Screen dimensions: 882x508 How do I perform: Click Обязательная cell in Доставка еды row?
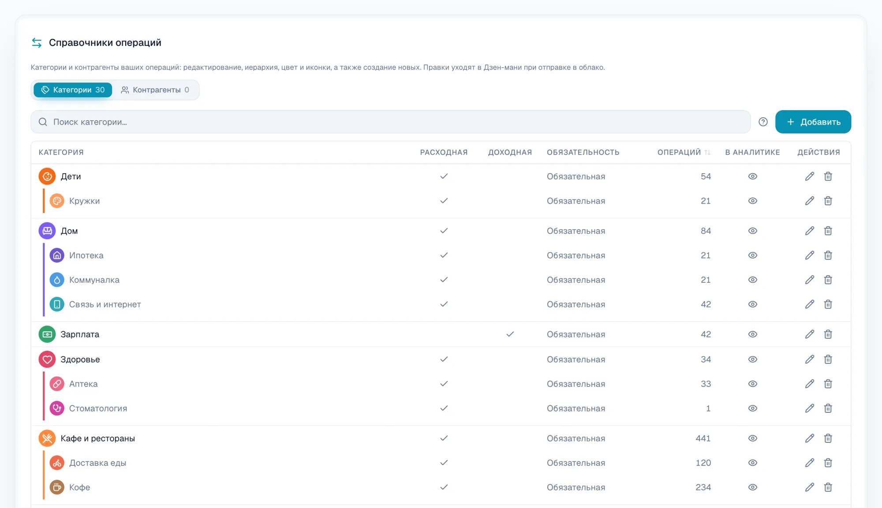click(576, 463)
